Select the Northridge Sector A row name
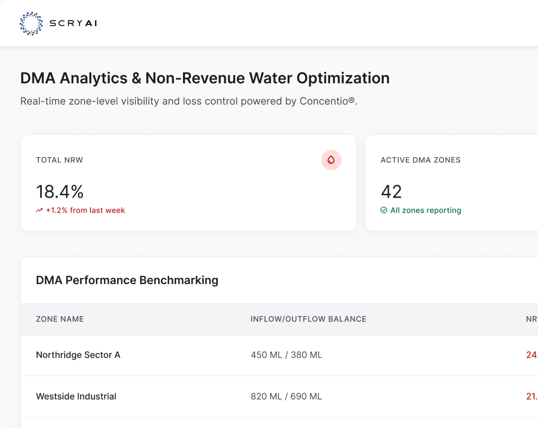The width and height of the screenshot is (538, 428). [x=78, y=355]
